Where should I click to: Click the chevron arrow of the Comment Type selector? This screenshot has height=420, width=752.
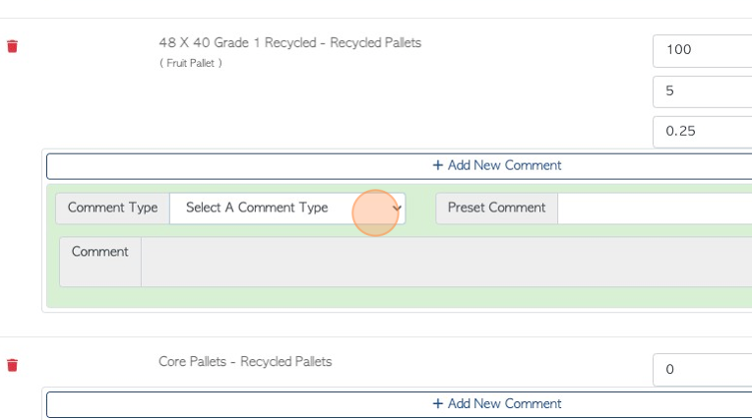[x=397, y=209]
